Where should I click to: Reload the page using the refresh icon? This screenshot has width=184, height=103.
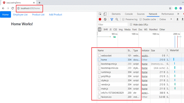pos(13,8)
